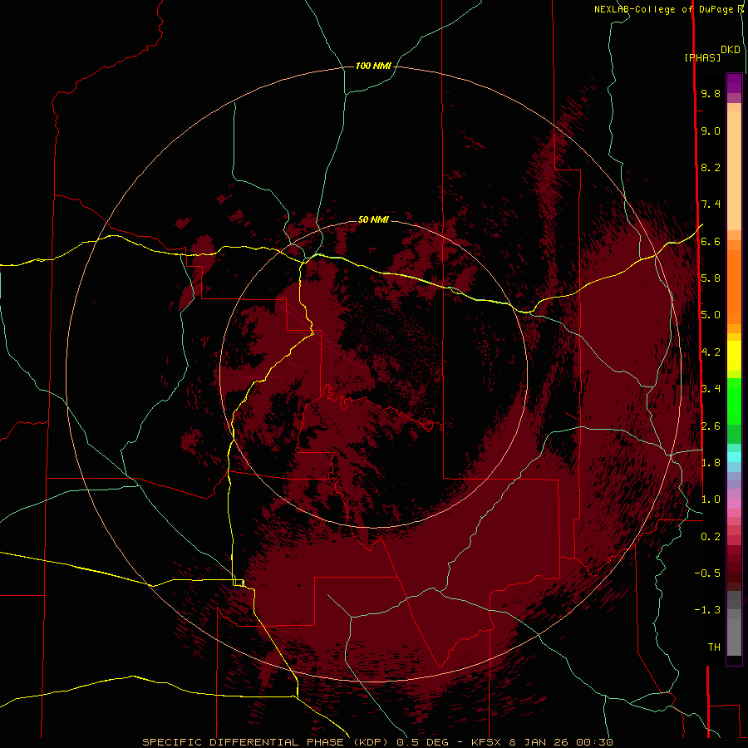Click the 6.6 value on the color scale
This screenshot has height=748, width=748.
click(x=711, y=241)
